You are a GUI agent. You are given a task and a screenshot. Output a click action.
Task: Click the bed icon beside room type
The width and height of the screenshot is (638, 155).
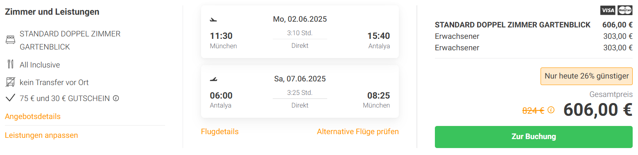(10, 40)
